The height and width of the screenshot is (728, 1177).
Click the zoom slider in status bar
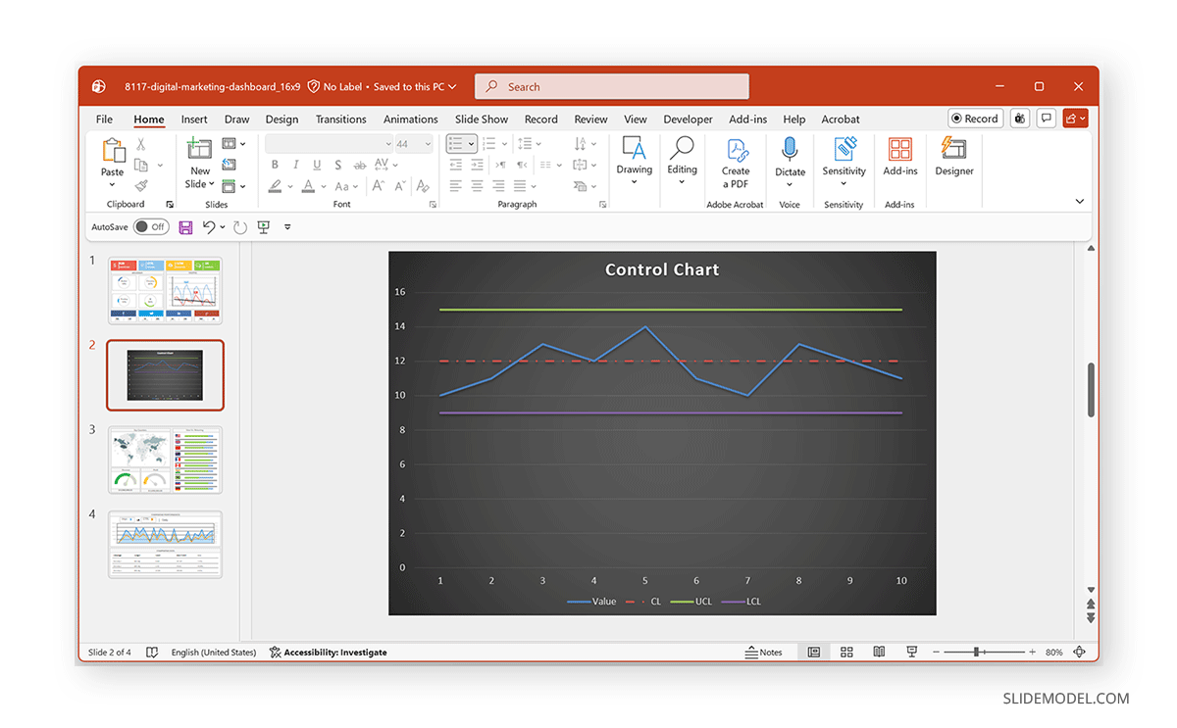(984, 652)
